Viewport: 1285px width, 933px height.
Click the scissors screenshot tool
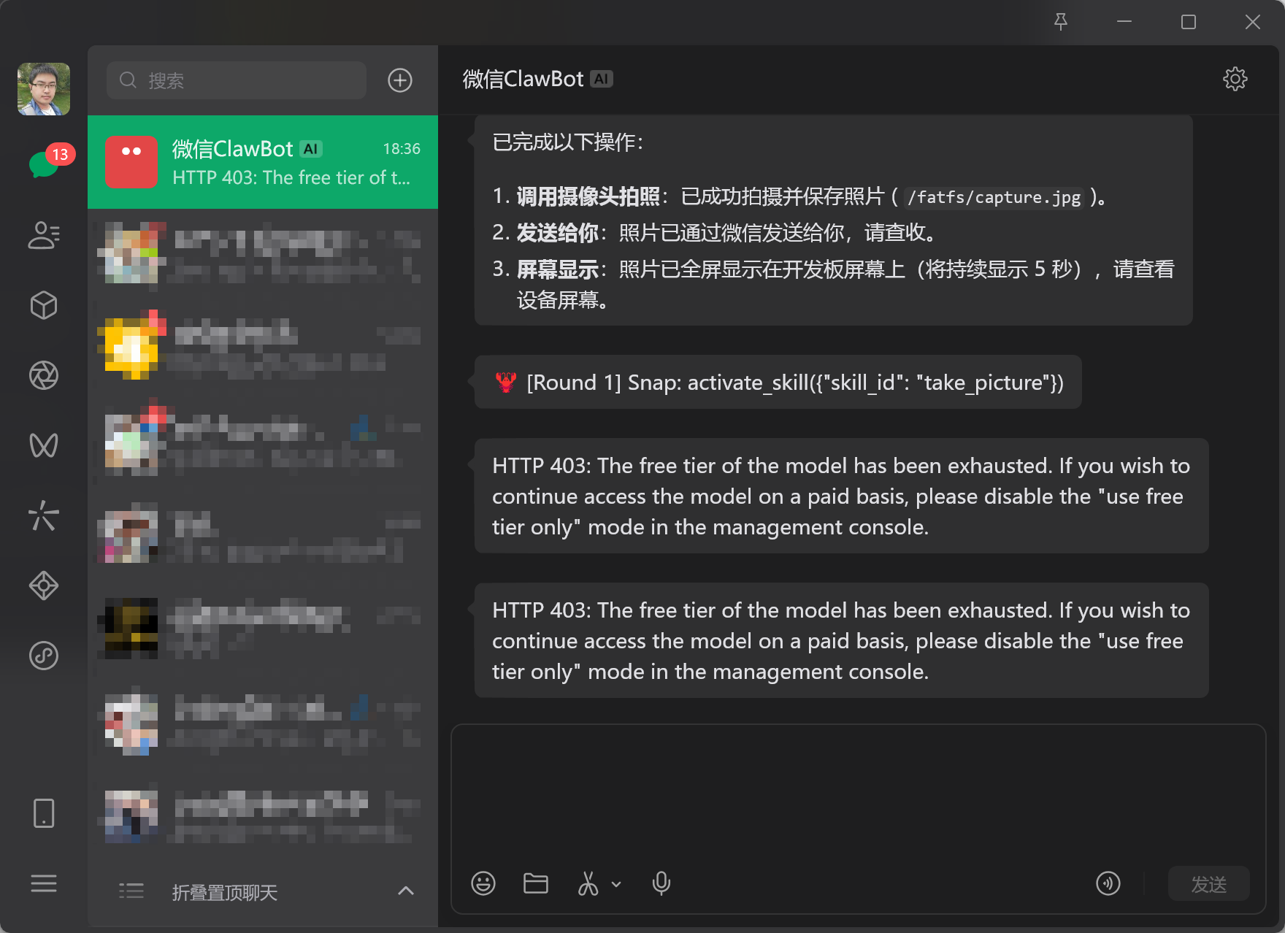pyautogui.click(x=588, y=883)
